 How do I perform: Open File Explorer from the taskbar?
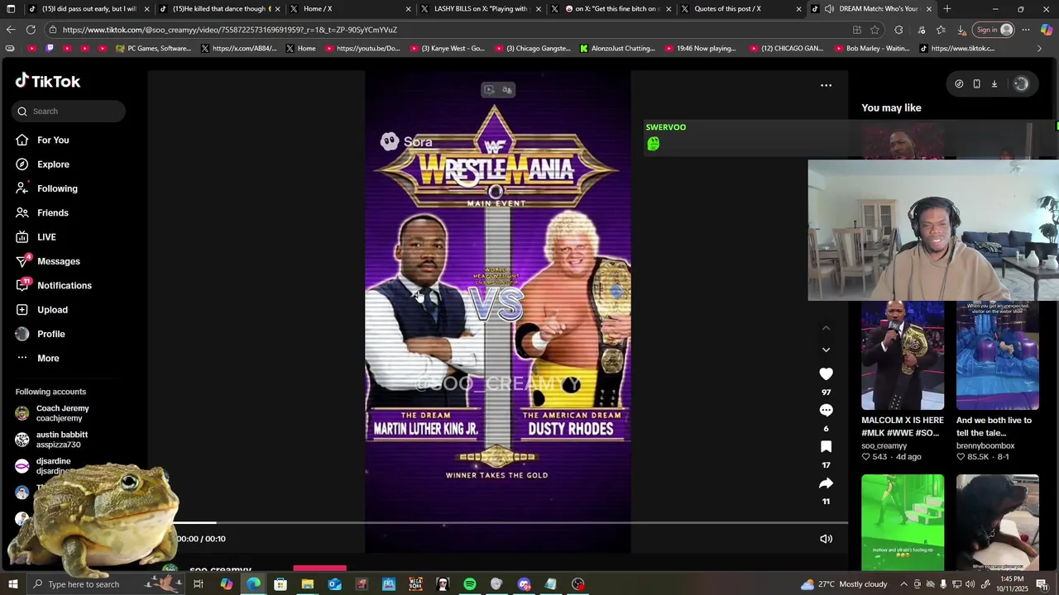pyautogui.click(x=307, y=584)
